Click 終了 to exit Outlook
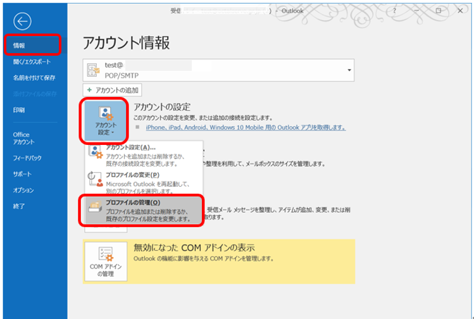474x319 pixels. pyautogui.click(x=19, y=206)
